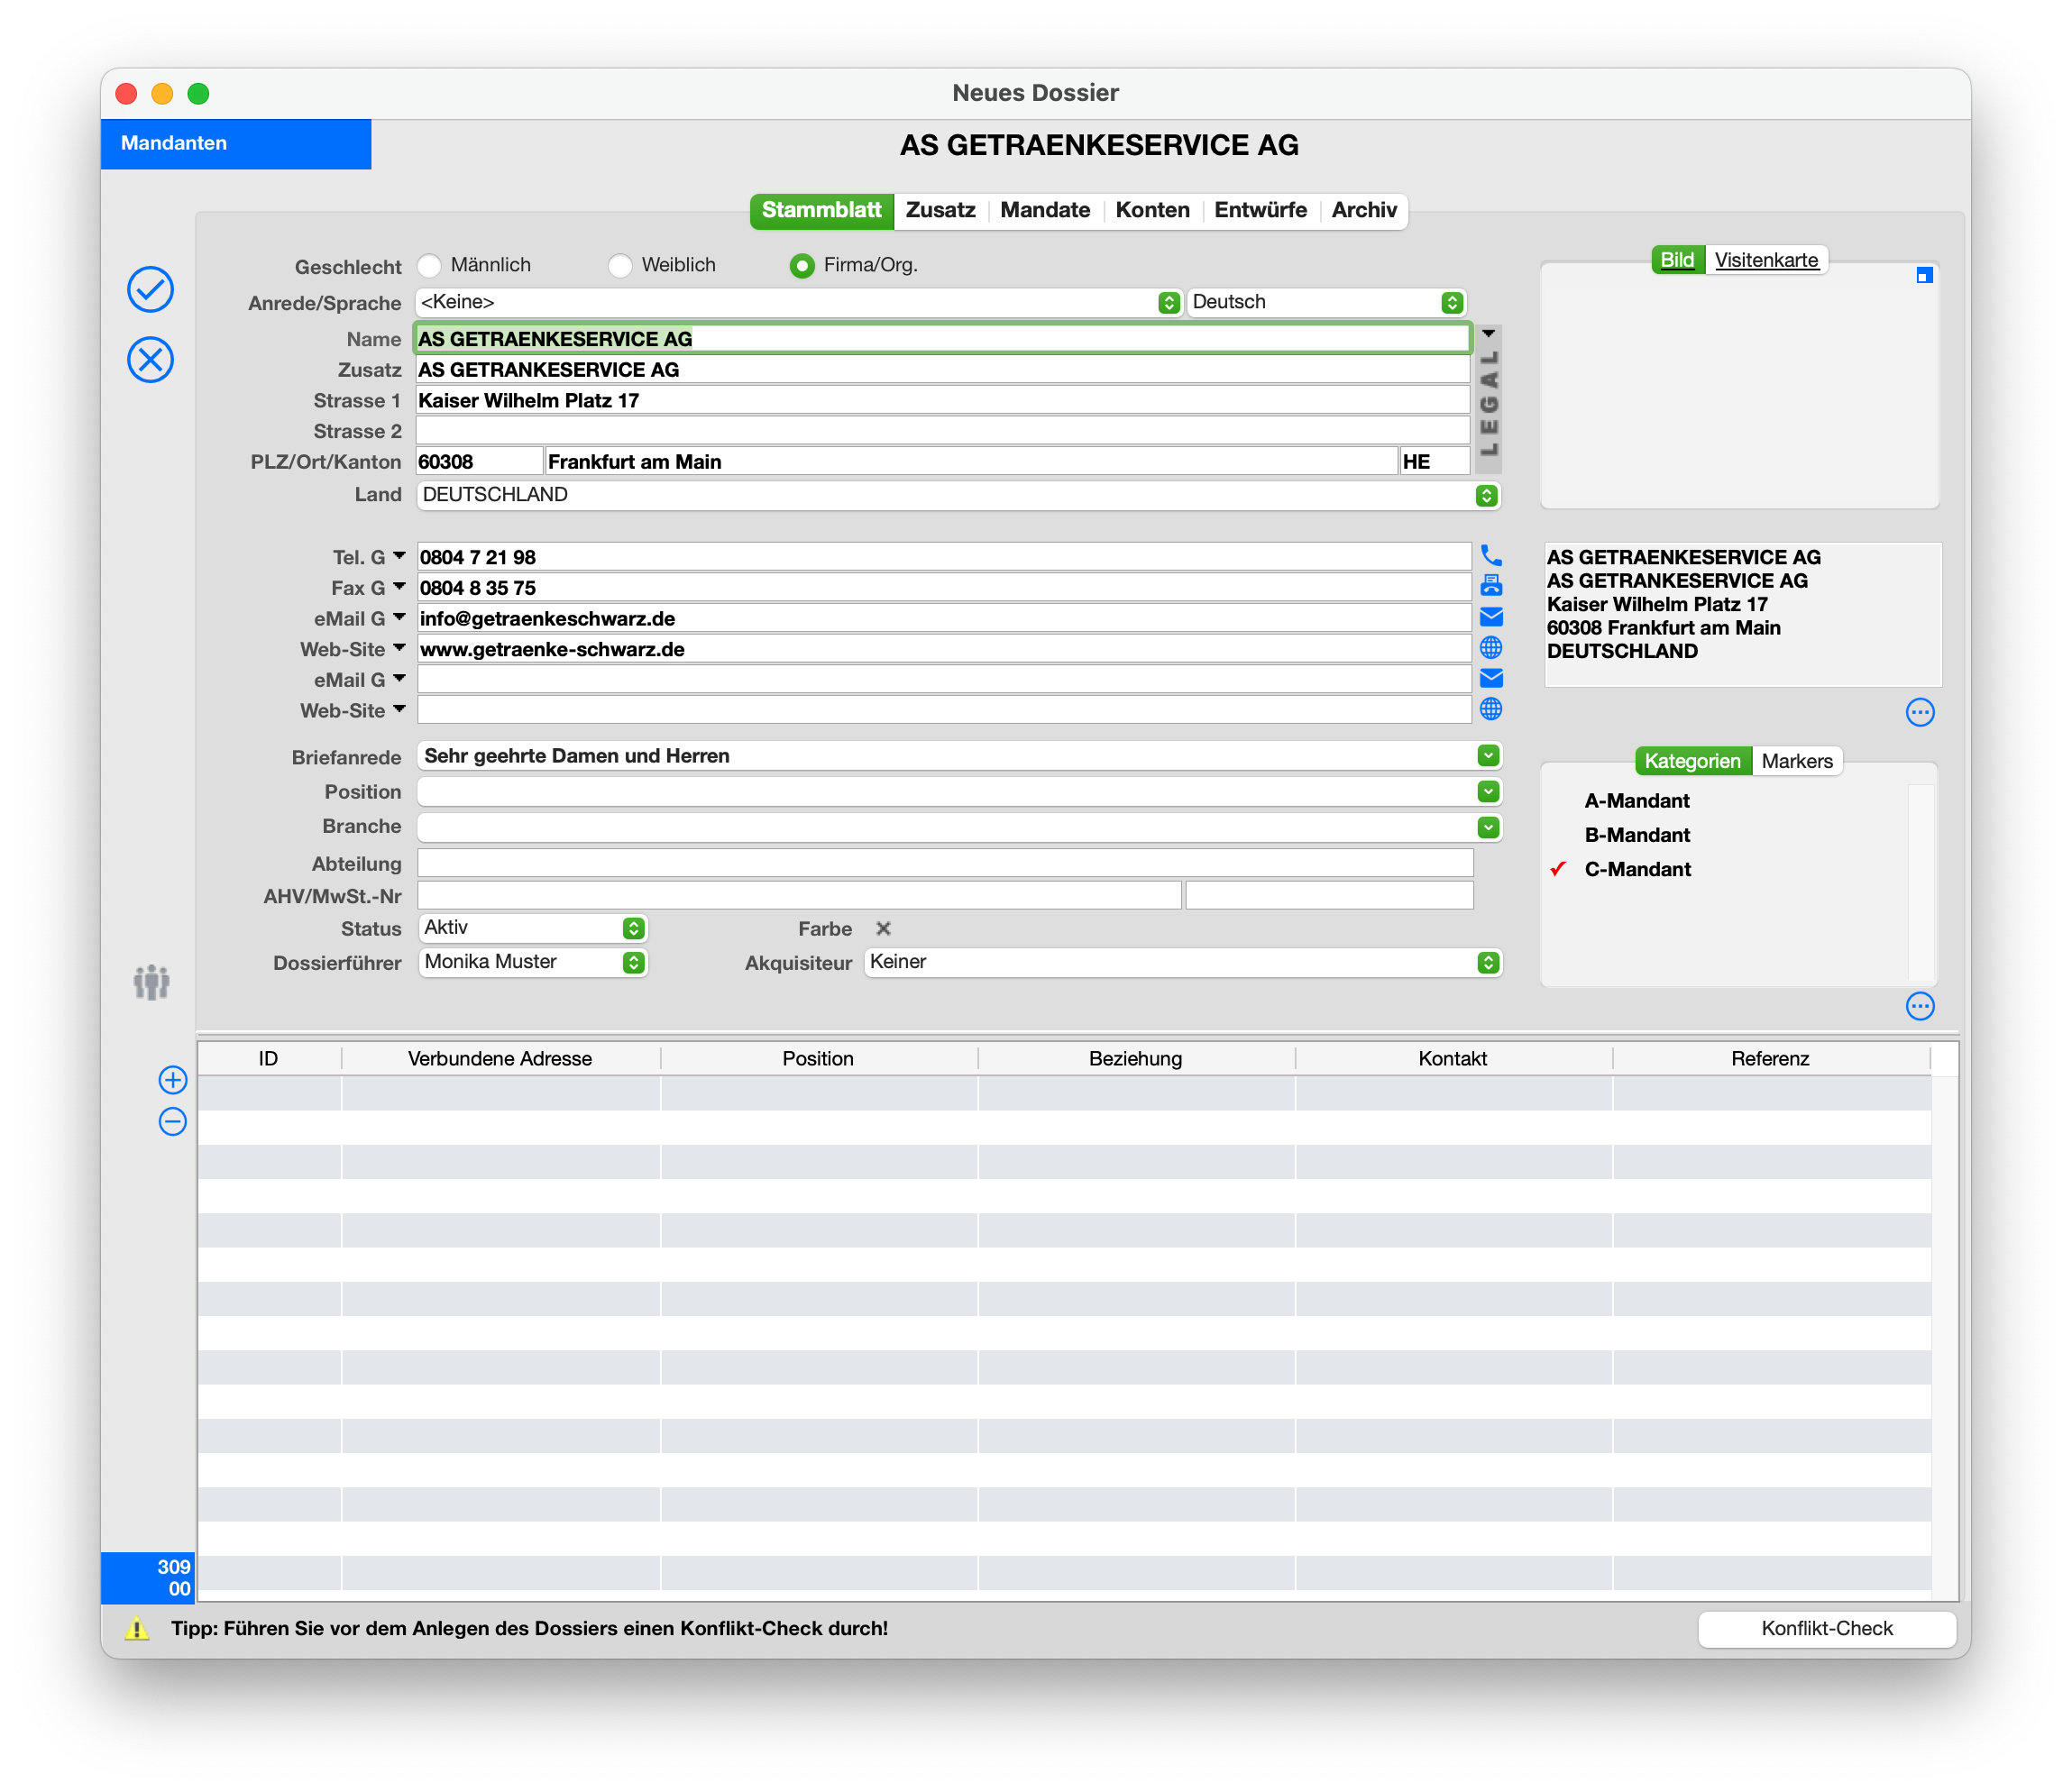Click the PLZ field showing 60308
Image resolution: width=2072 pixels, height=1792 pixels.
click(x=479, y=462)
